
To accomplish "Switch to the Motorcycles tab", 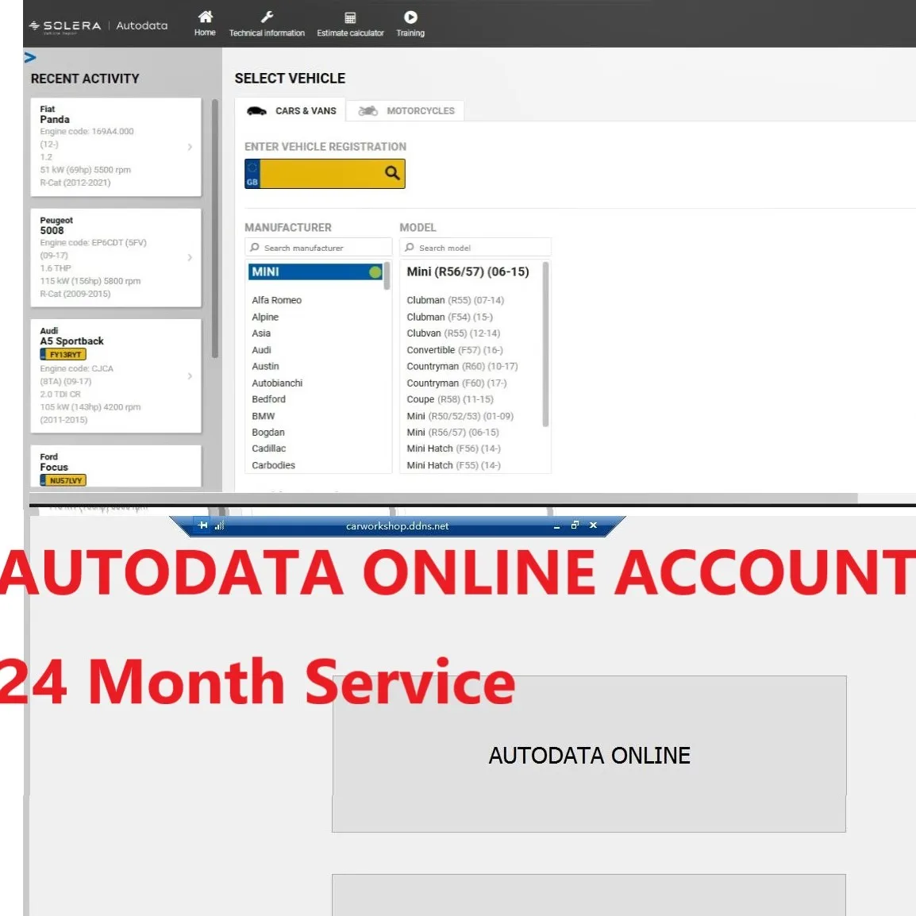I will [x=406, y=110].
